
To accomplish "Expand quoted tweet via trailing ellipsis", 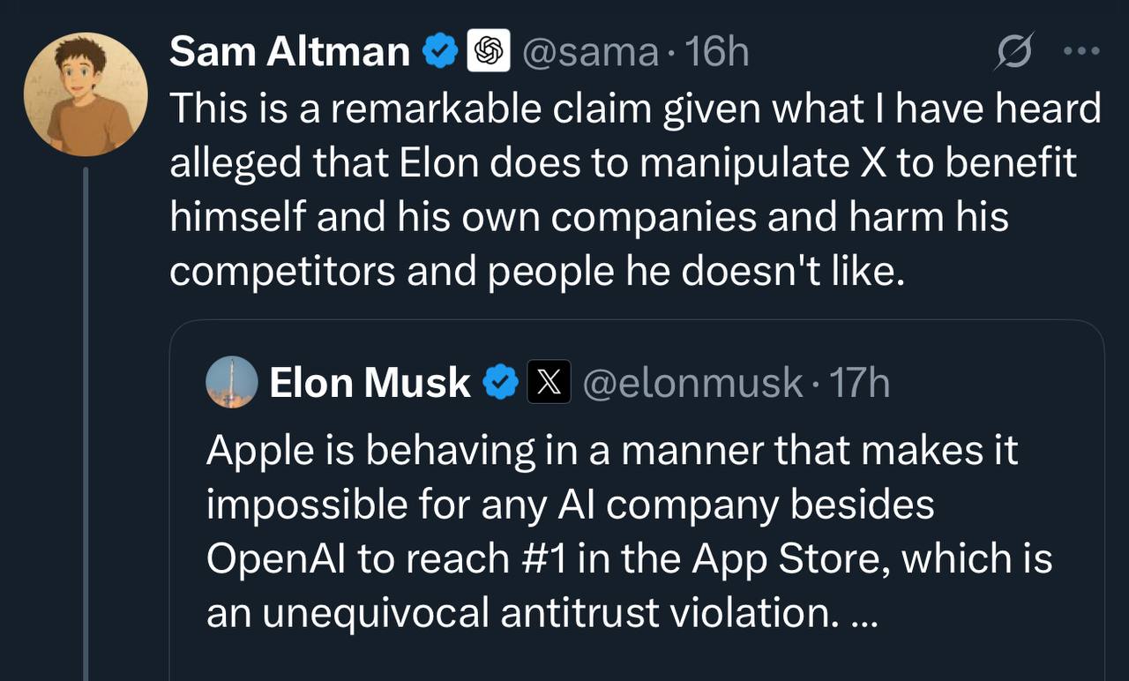I will point(862,615).
